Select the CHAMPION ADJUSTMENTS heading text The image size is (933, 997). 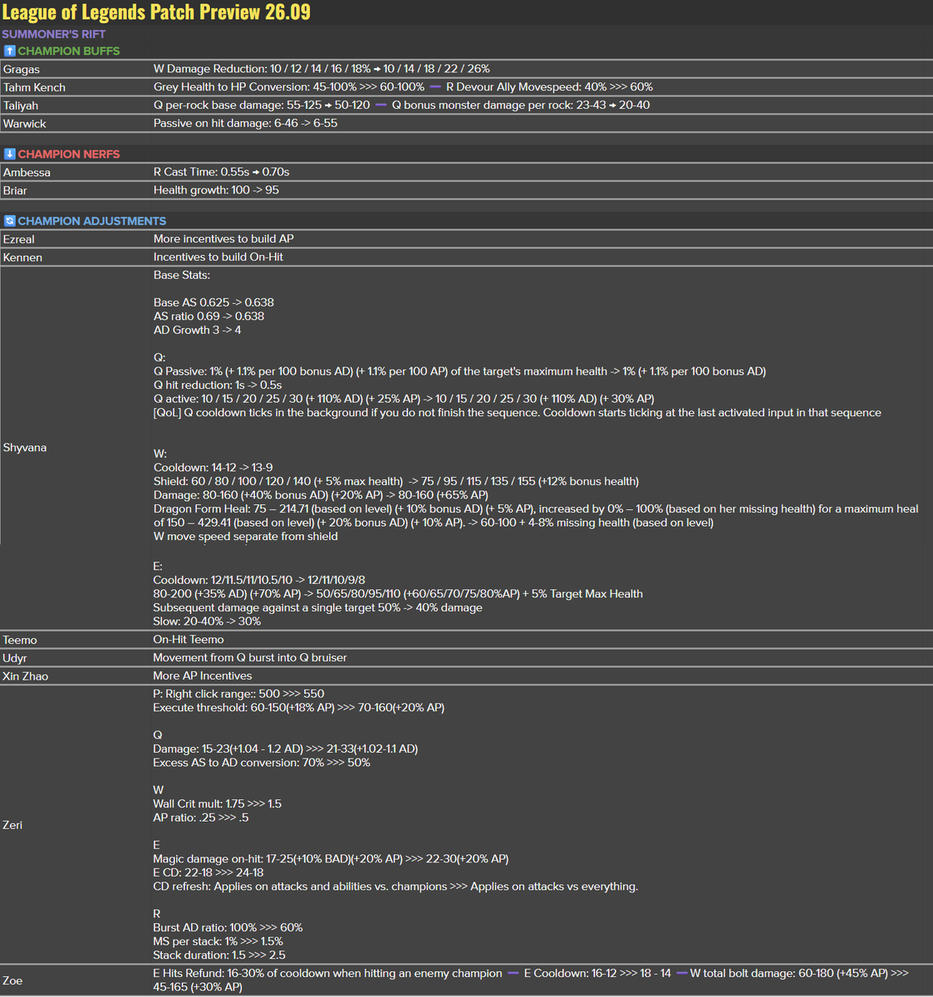pos(92,221)
